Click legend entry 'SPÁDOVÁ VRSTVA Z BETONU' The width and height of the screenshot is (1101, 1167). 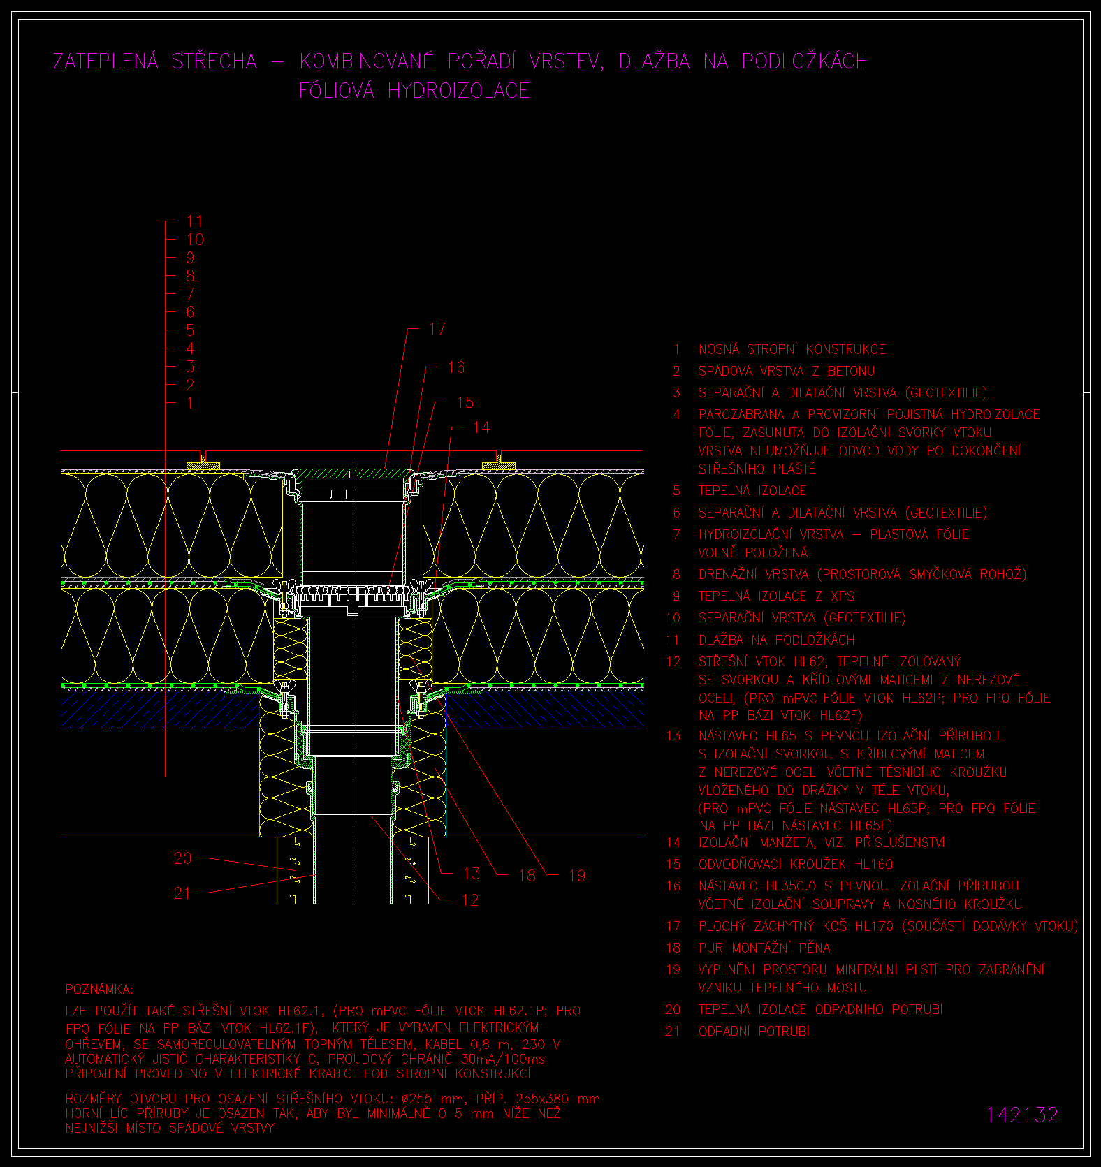click(787, 371)
